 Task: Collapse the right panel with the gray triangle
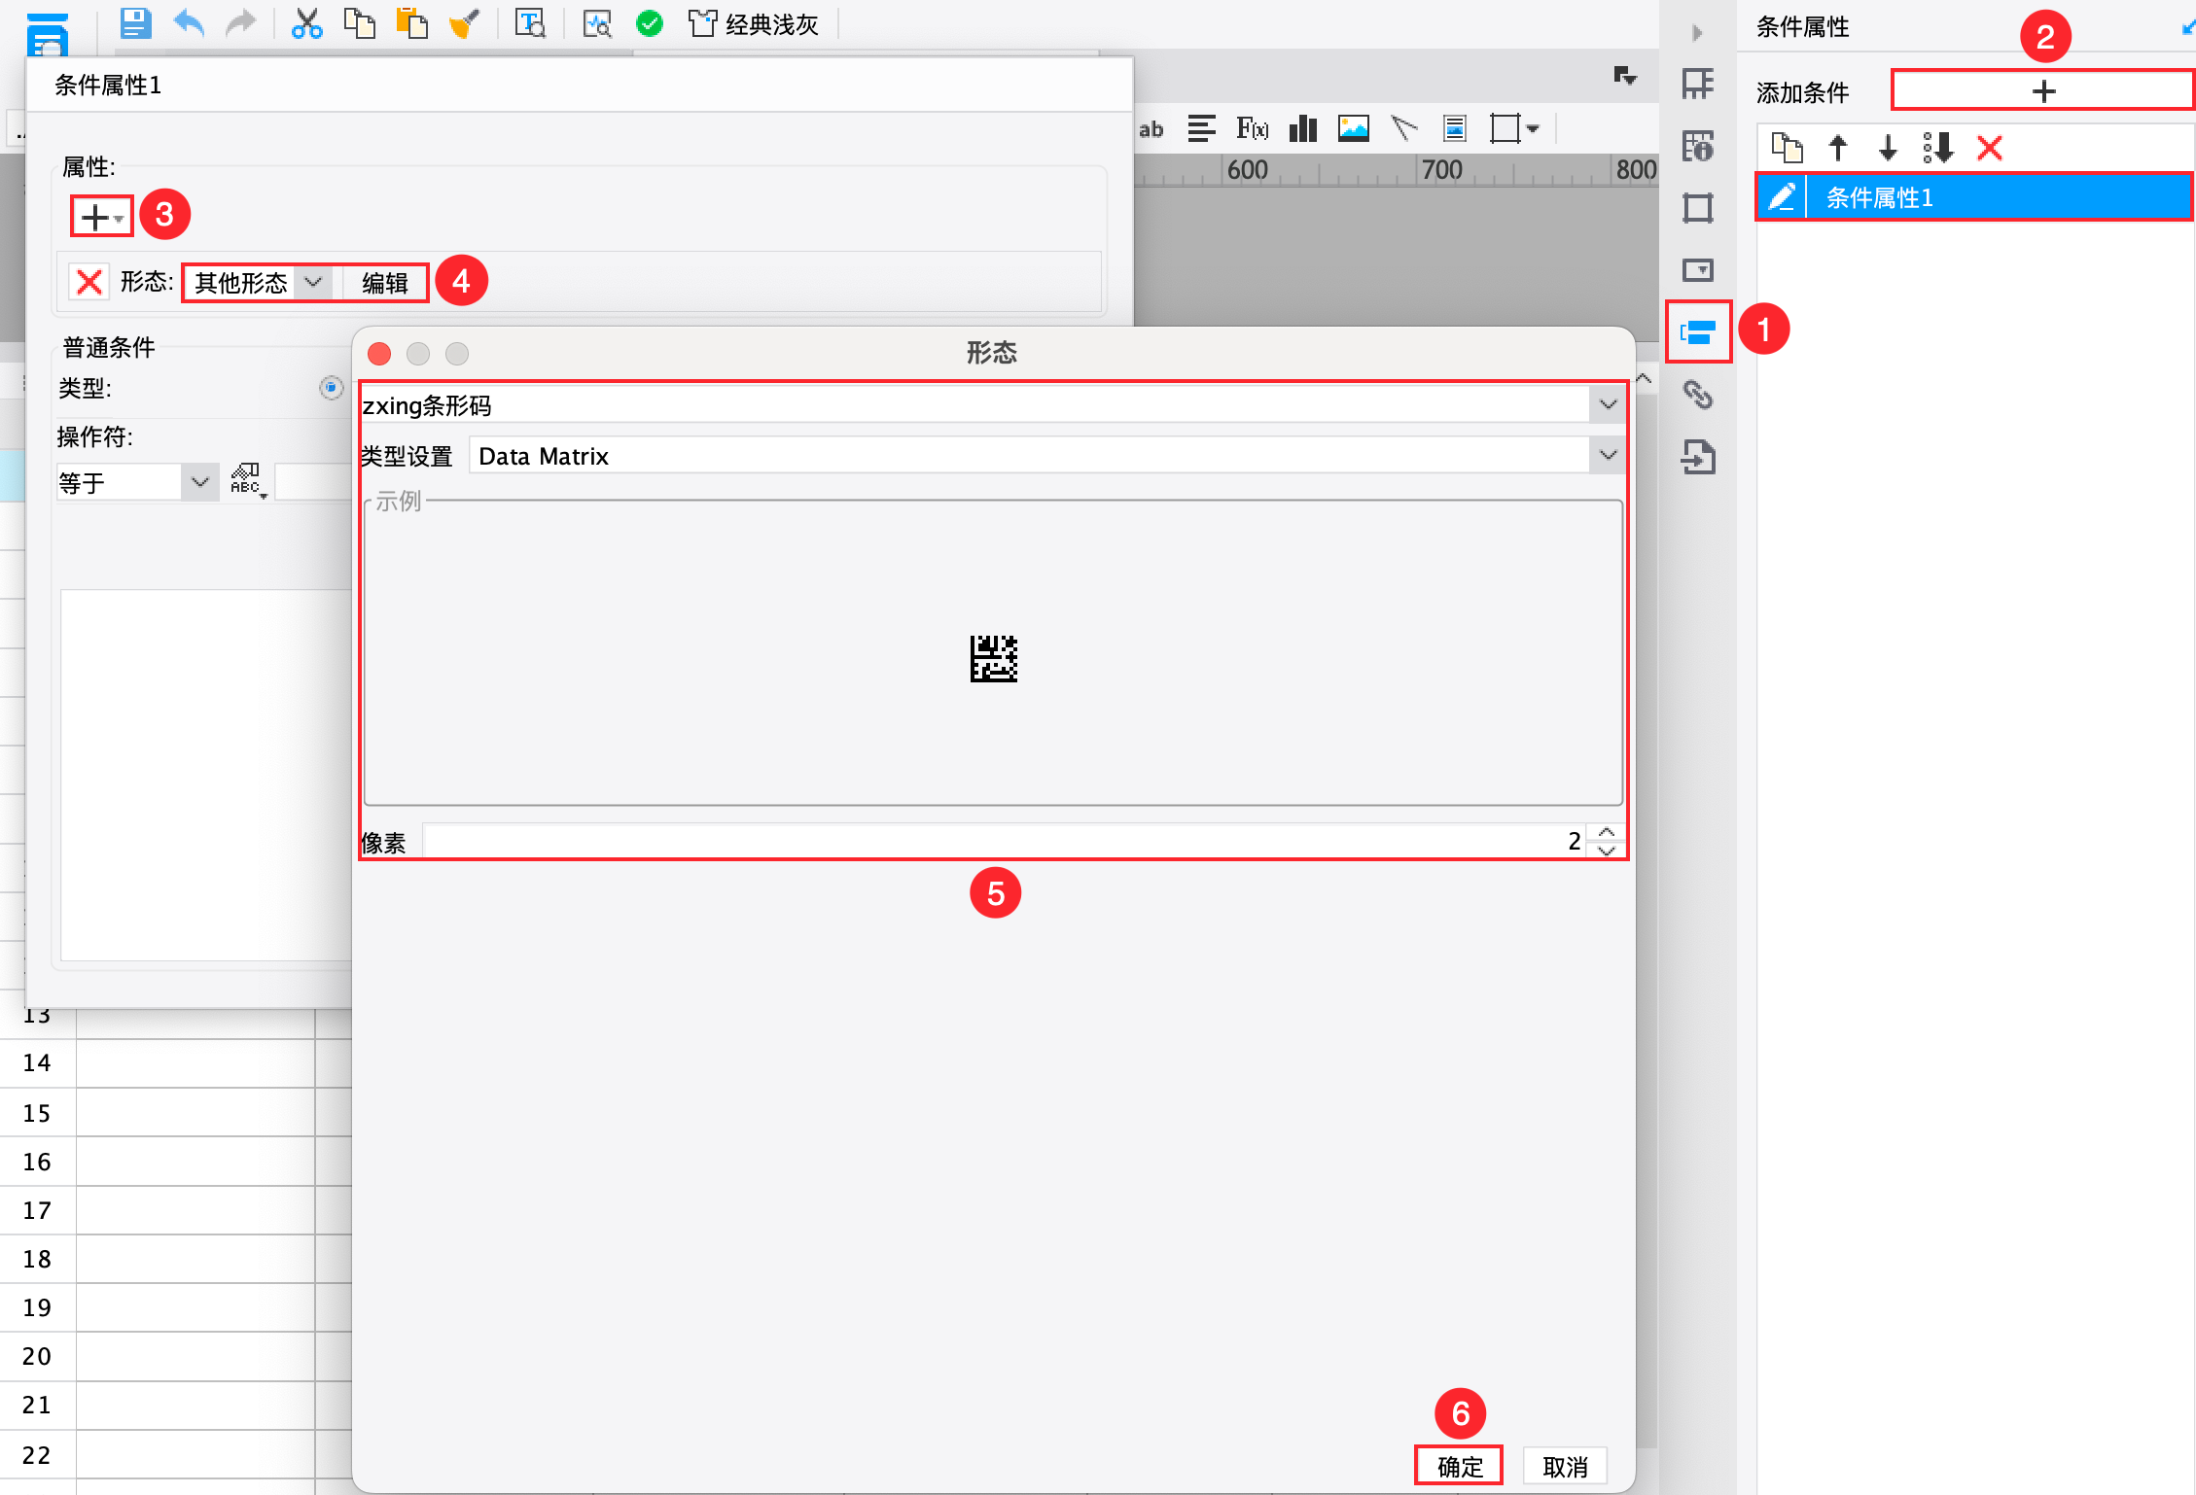coord(1698,32)
